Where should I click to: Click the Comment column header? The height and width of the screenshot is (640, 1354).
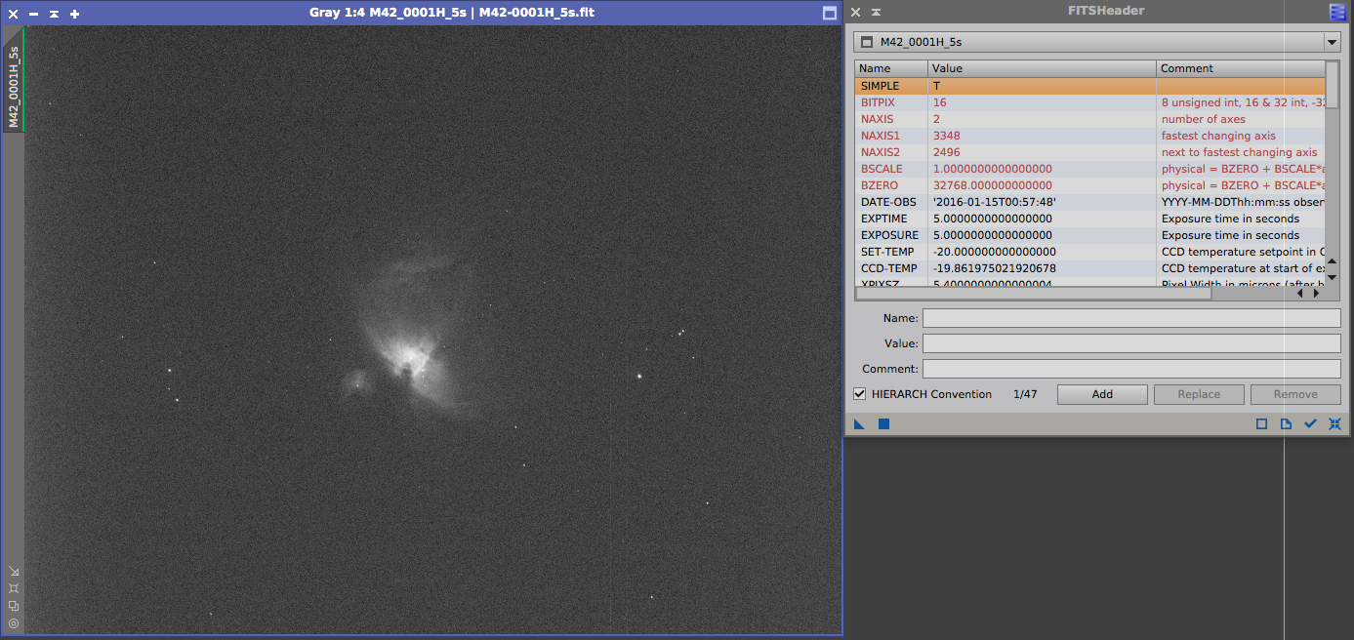(x=1241, y=68)
